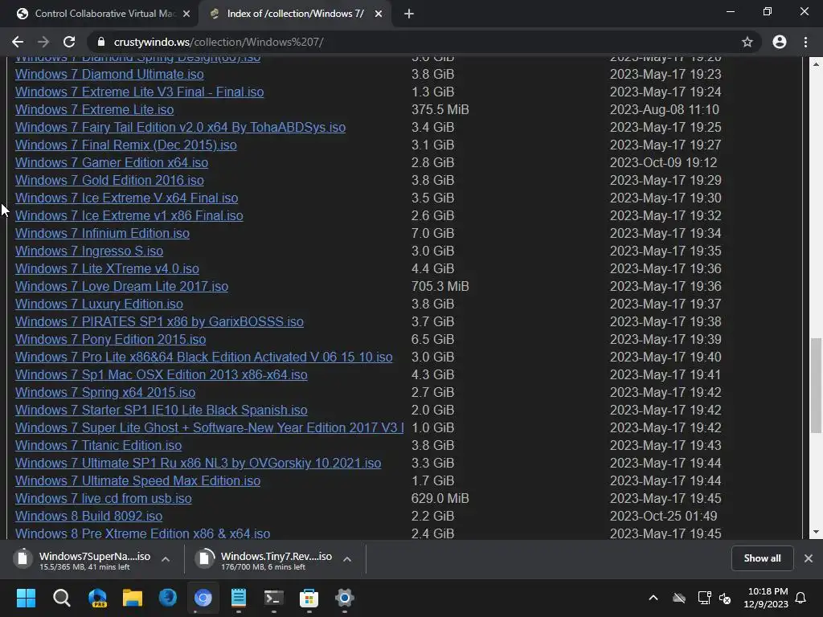The width and height of the screenshot is (823, 617).
Task: Close the Control Collaborative Virtual Machine tab
Action: coord(186,14)
